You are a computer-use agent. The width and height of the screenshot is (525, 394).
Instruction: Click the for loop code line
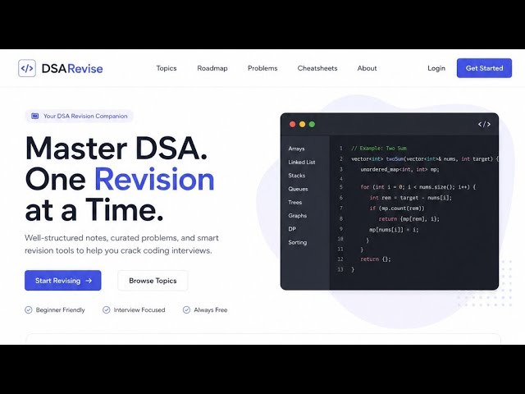[418, 187]
